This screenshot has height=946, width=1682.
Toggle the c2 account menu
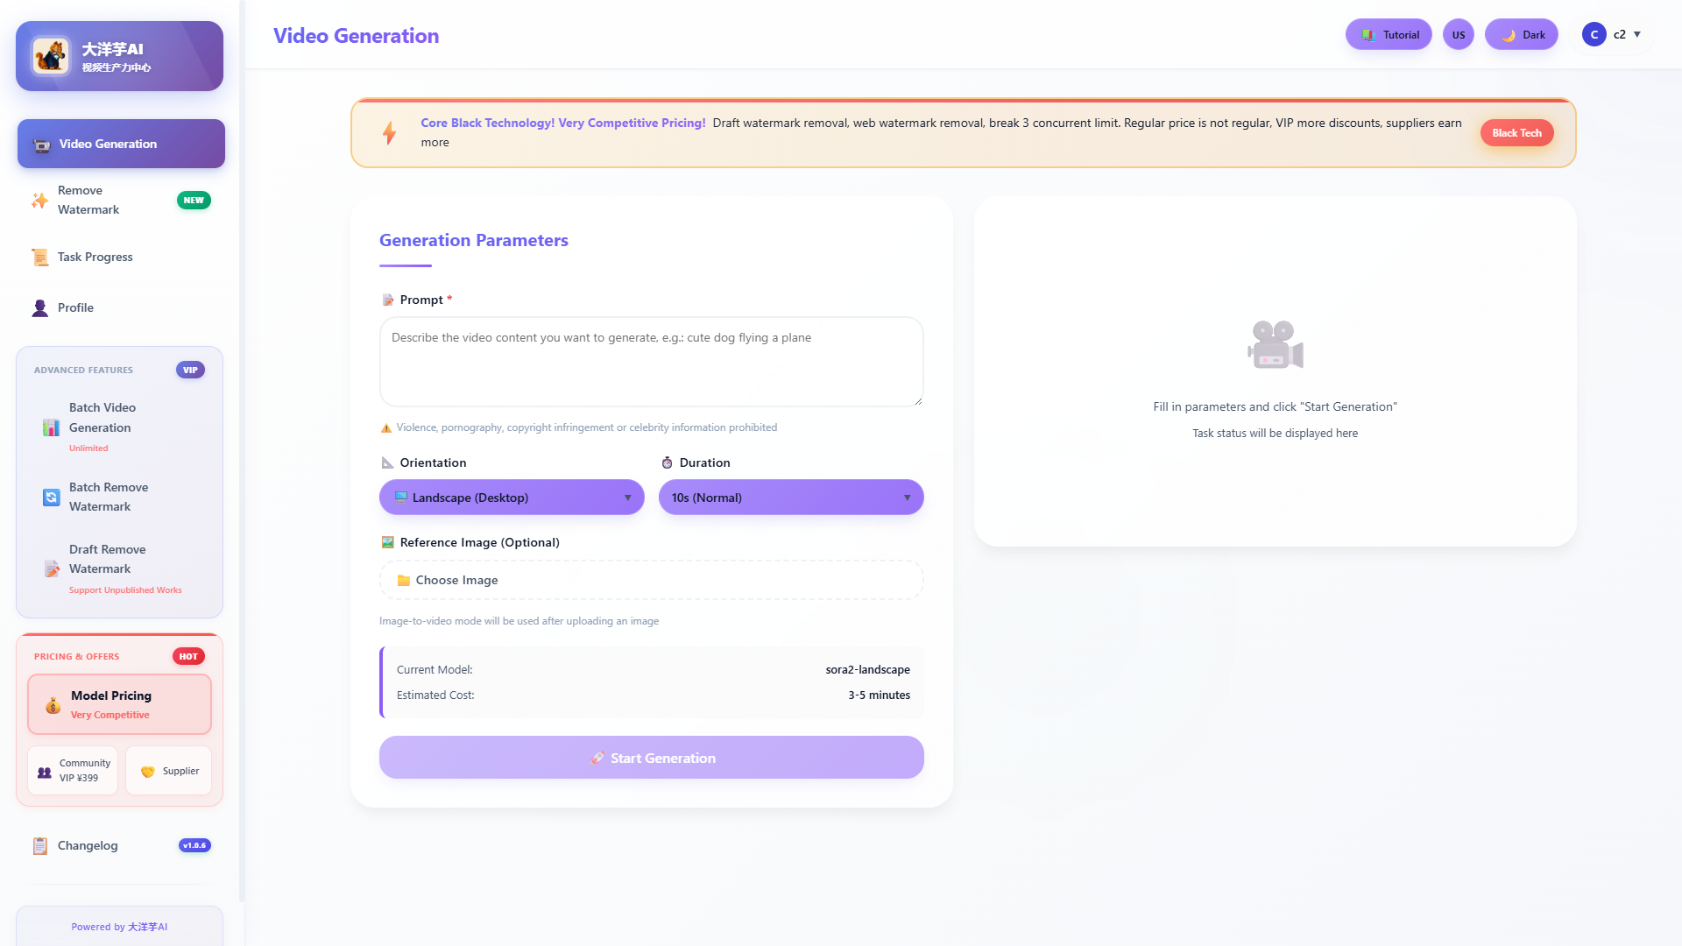1612,35
